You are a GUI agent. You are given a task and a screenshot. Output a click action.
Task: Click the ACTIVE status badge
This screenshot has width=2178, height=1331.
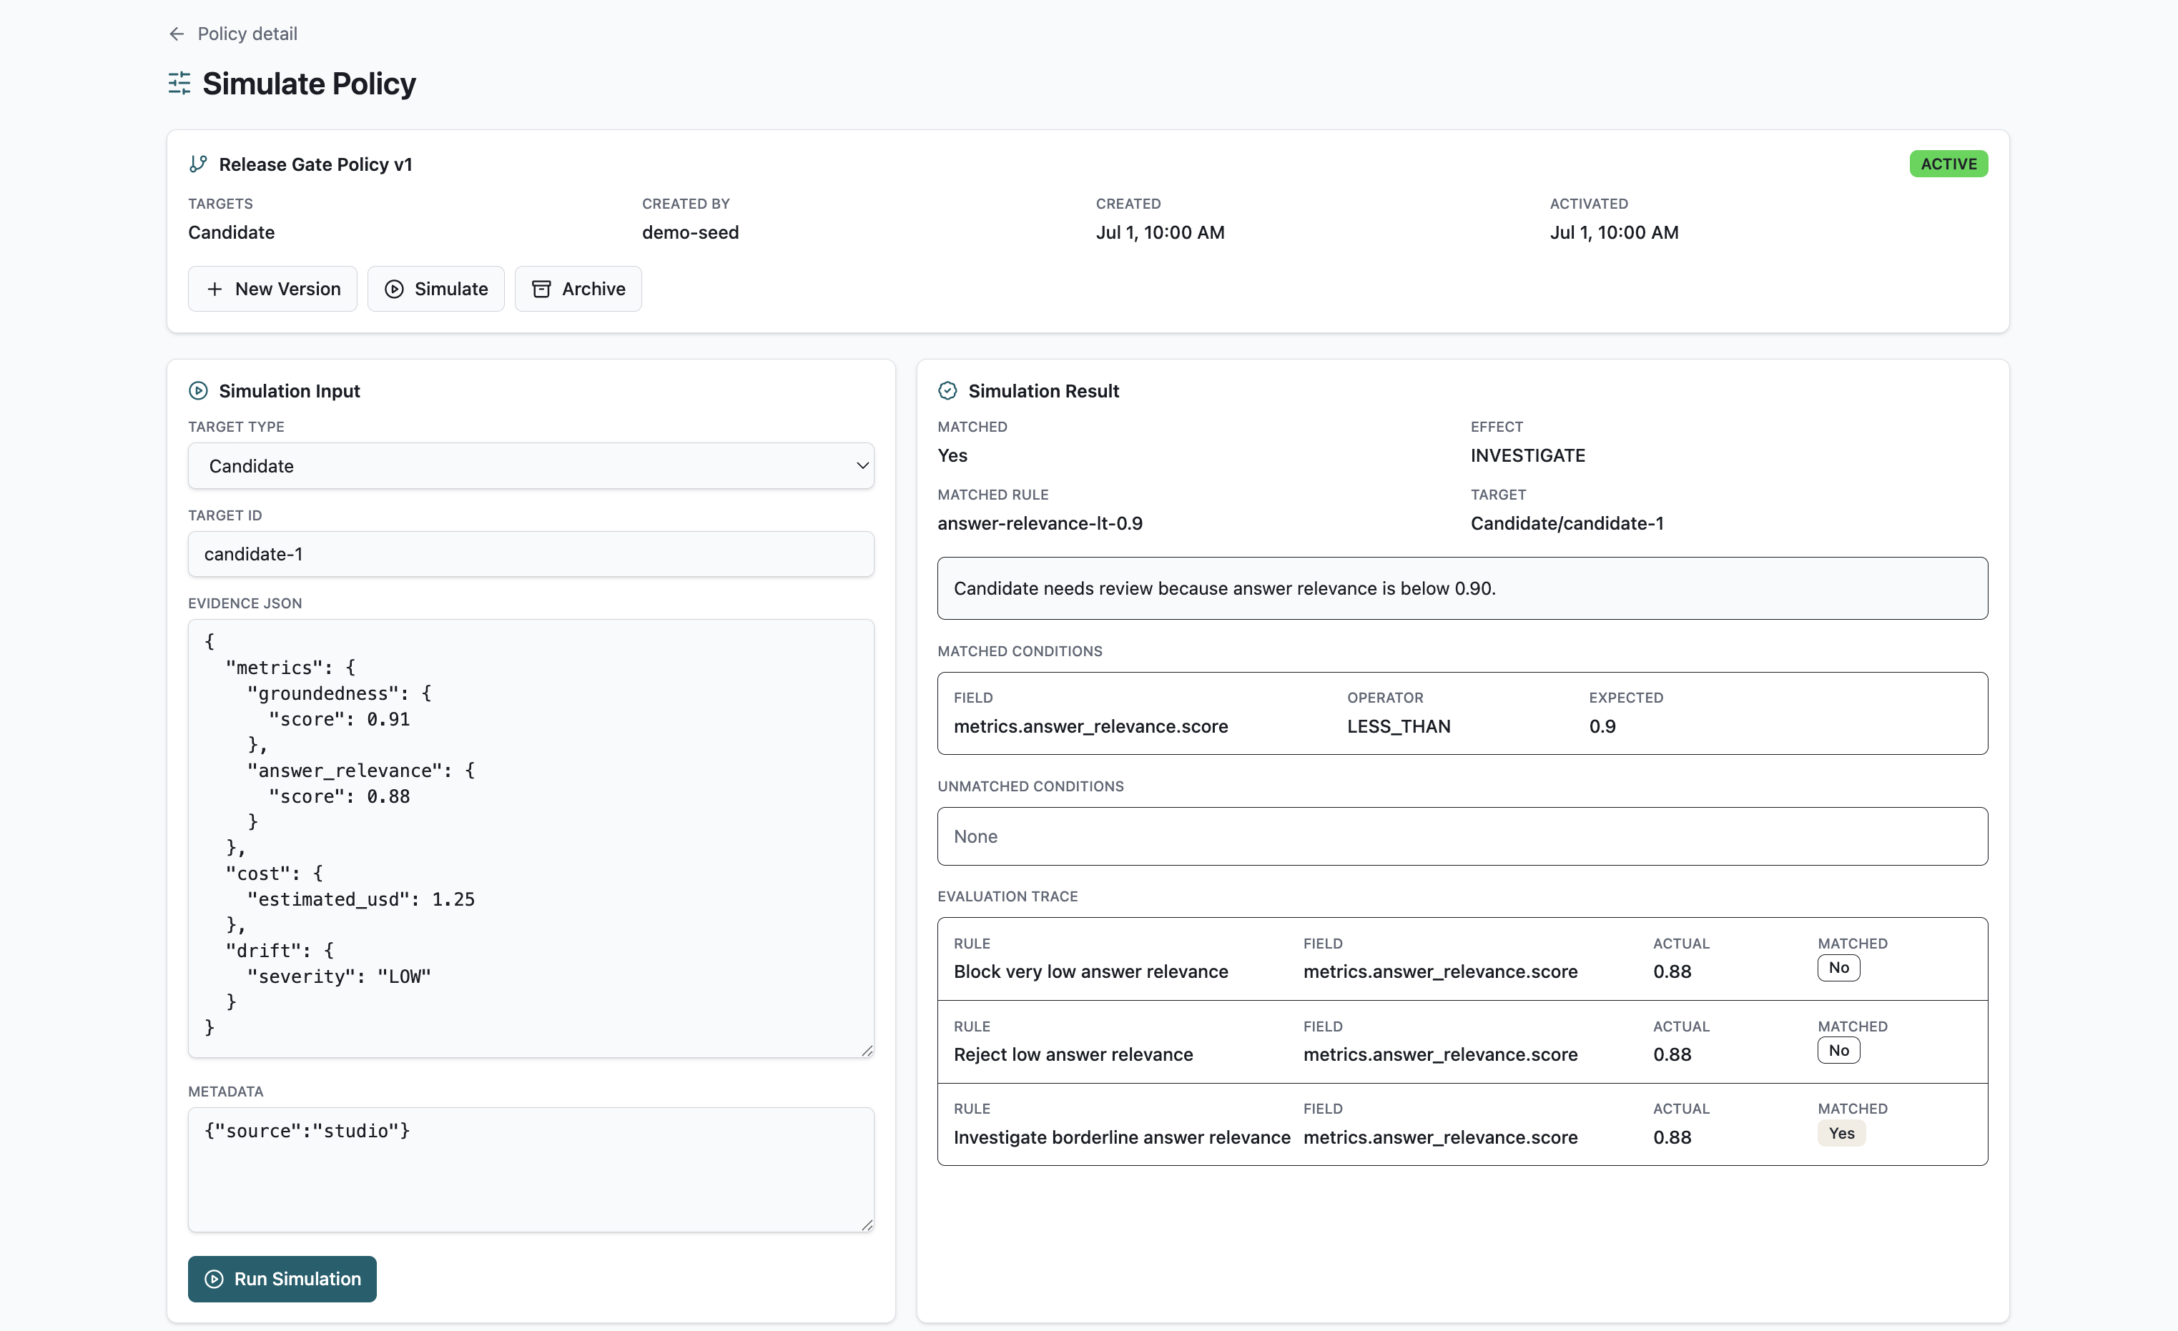tap(1948, 164)
